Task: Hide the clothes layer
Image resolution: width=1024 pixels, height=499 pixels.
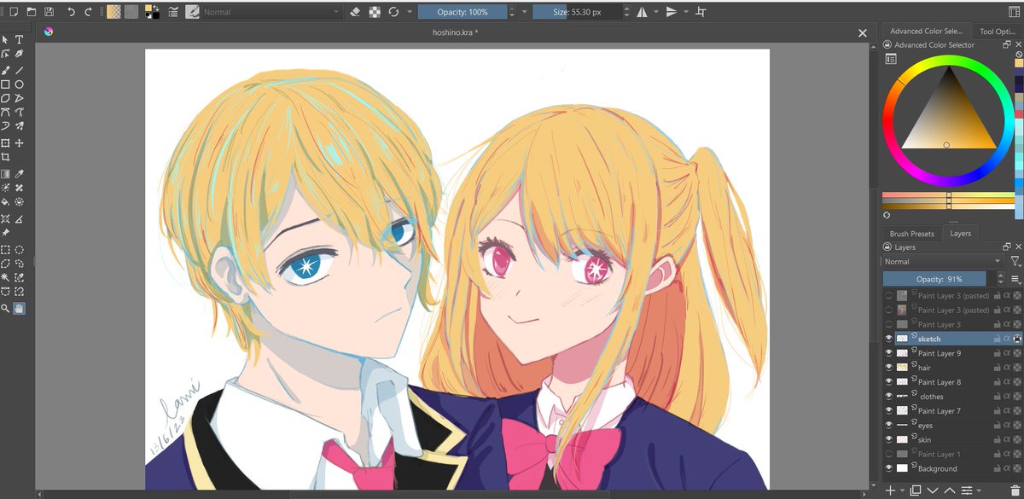Action: 888,397
